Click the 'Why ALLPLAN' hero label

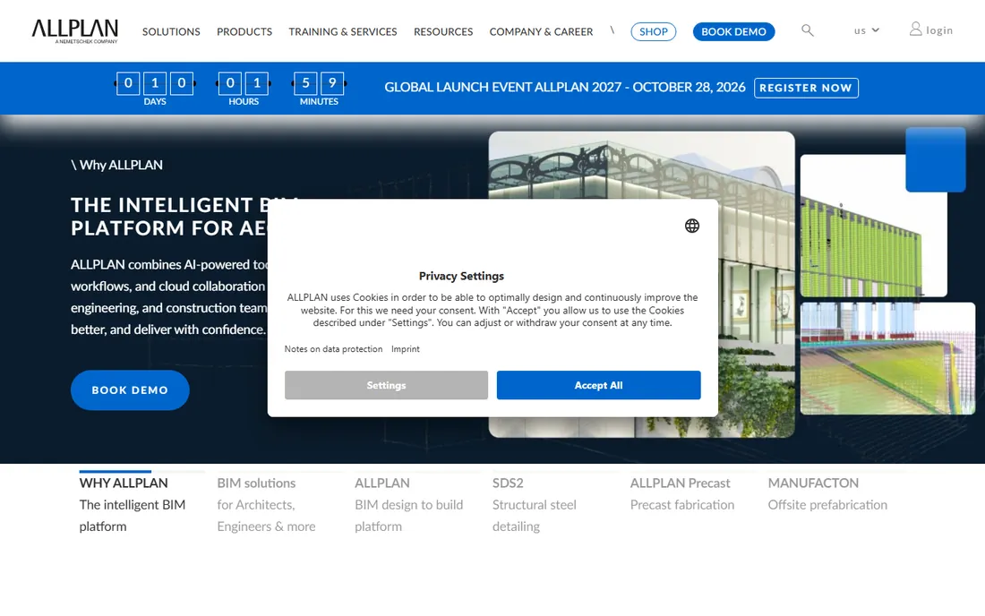[x=116, y=165]
